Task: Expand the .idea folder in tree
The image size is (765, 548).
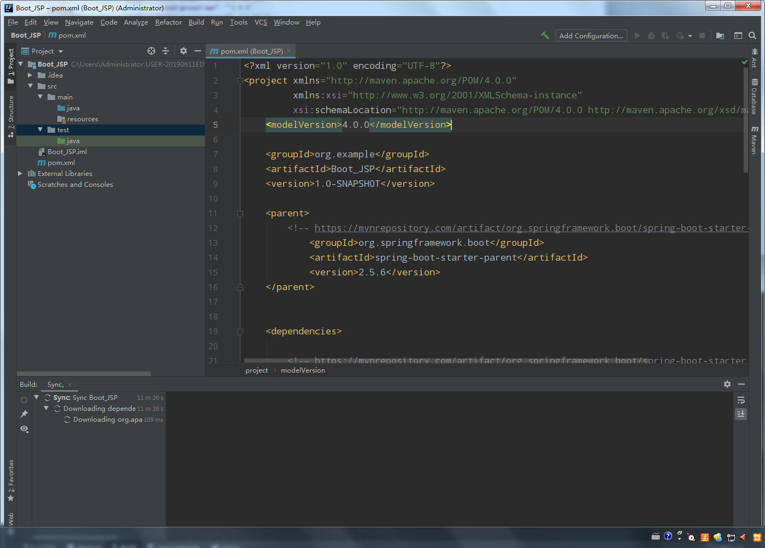Action: pyautogui.click(x=31, y=75)
